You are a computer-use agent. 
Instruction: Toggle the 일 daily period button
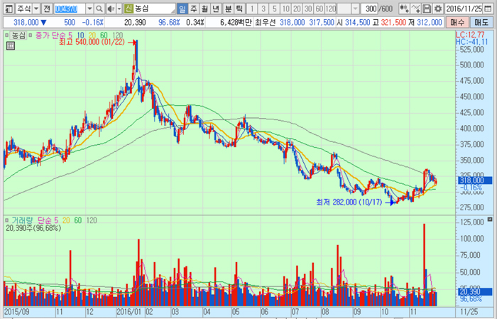click(182, 9)
